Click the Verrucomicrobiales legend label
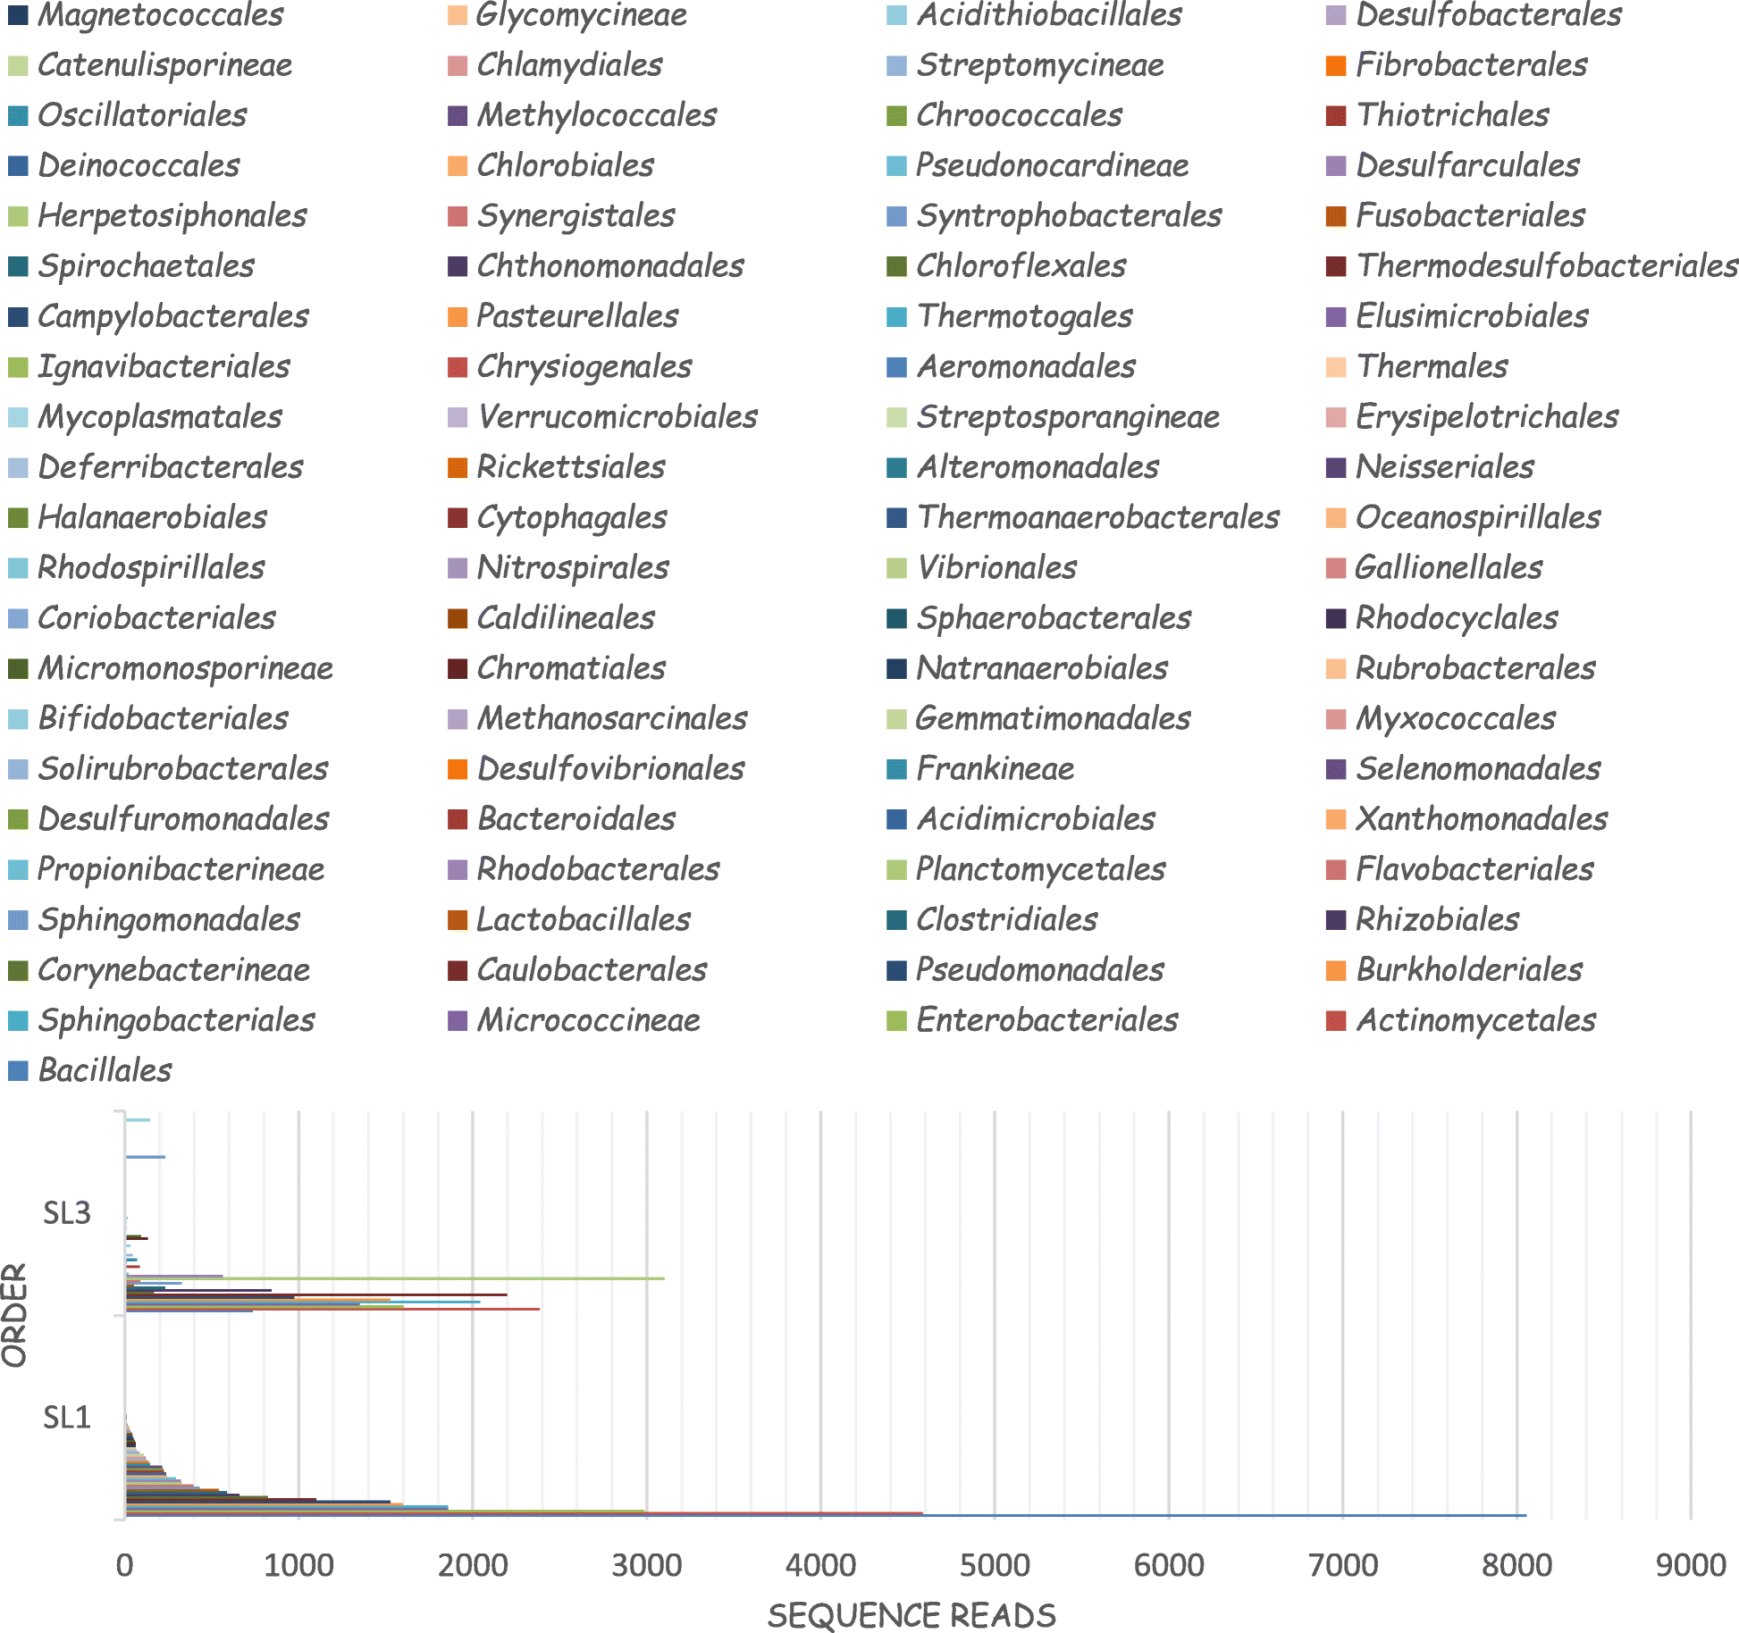Viewport: 1739px width, 1633px height. (x=617, y=417)
